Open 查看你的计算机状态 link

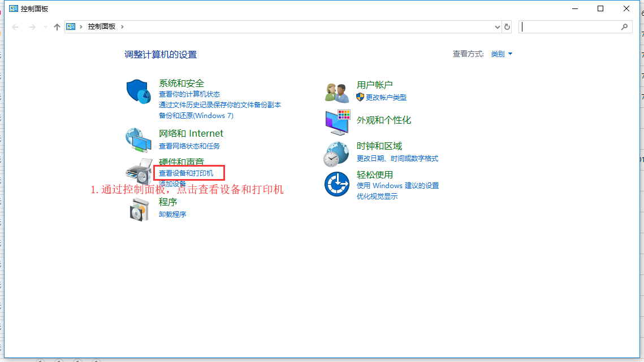[189, 94]
